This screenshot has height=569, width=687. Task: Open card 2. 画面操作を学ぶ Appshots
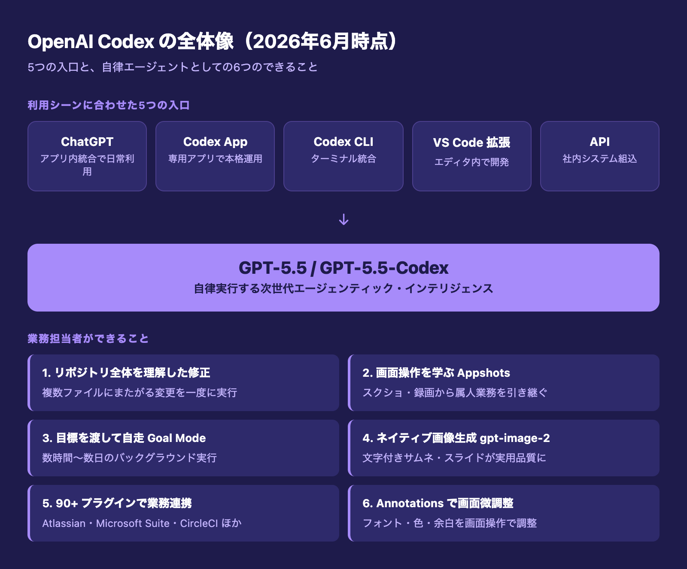point(504,383)
